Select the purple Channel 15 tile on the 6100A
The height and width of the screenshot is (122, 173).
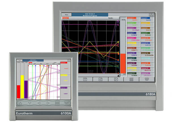click(66, 93)
